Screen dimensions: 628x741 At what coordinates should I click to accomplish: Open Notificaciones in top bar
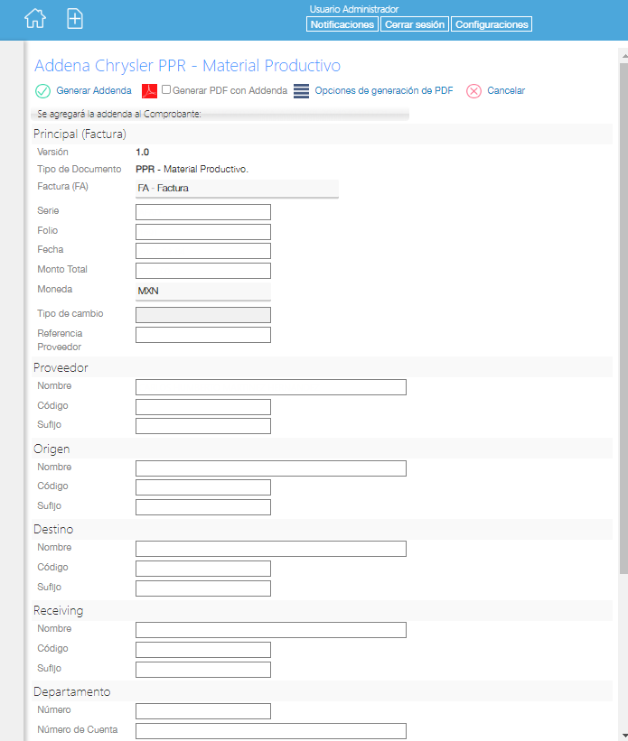tap(342, 24)
